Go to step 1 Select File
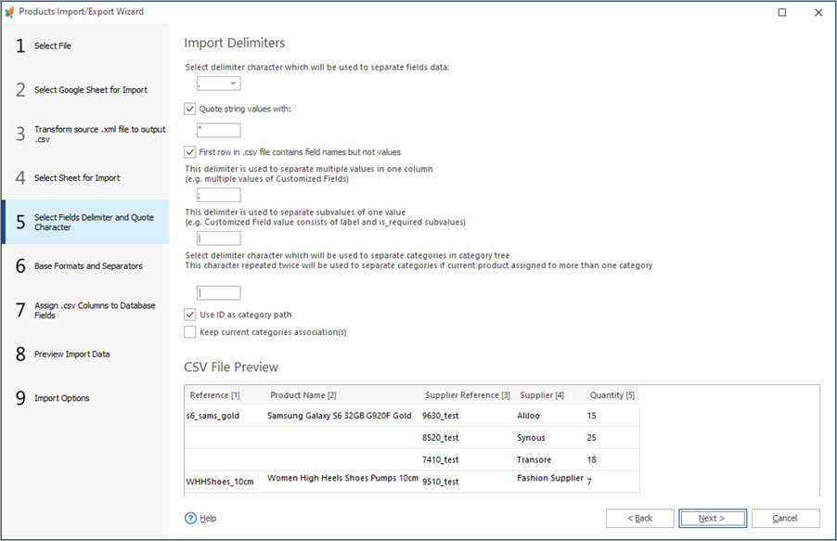Image resolution: width=837 pixels, height=541 pixels. click(x=85, y=45)
